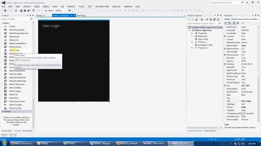Image resolution: width=261 pixels, height=146 pixels.
Task: Collapse the General group in Toolbox
Action: pos(3,112)
